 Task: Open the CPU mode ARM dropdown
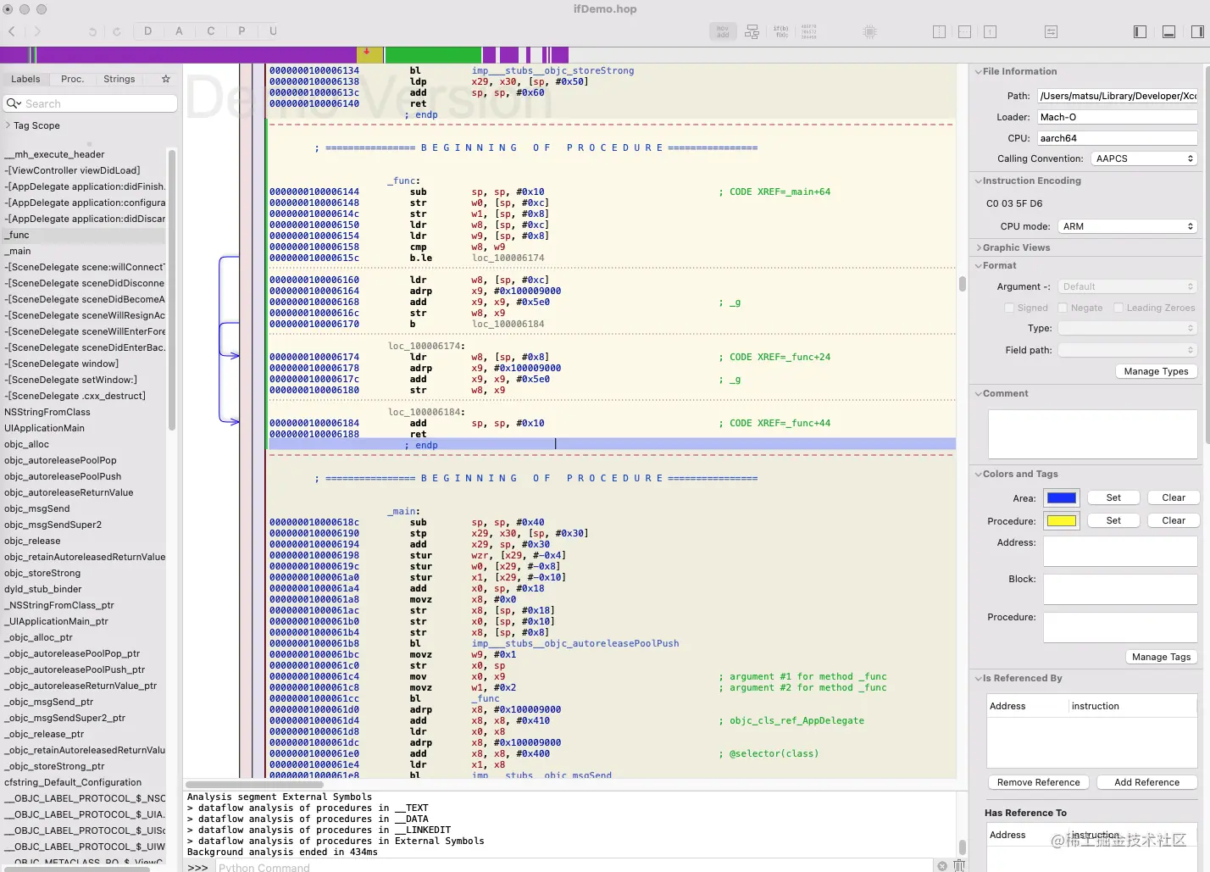point(1127,226)
